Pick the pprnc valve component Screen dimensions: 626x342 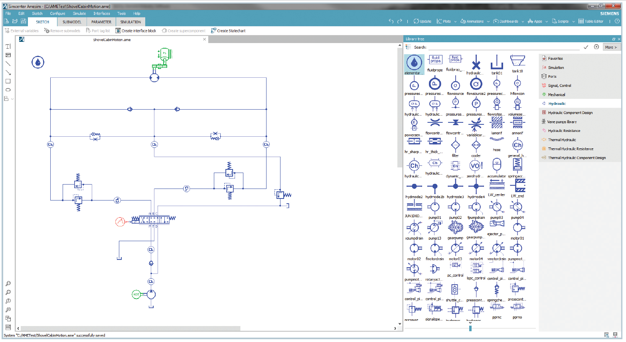point(497,311)
